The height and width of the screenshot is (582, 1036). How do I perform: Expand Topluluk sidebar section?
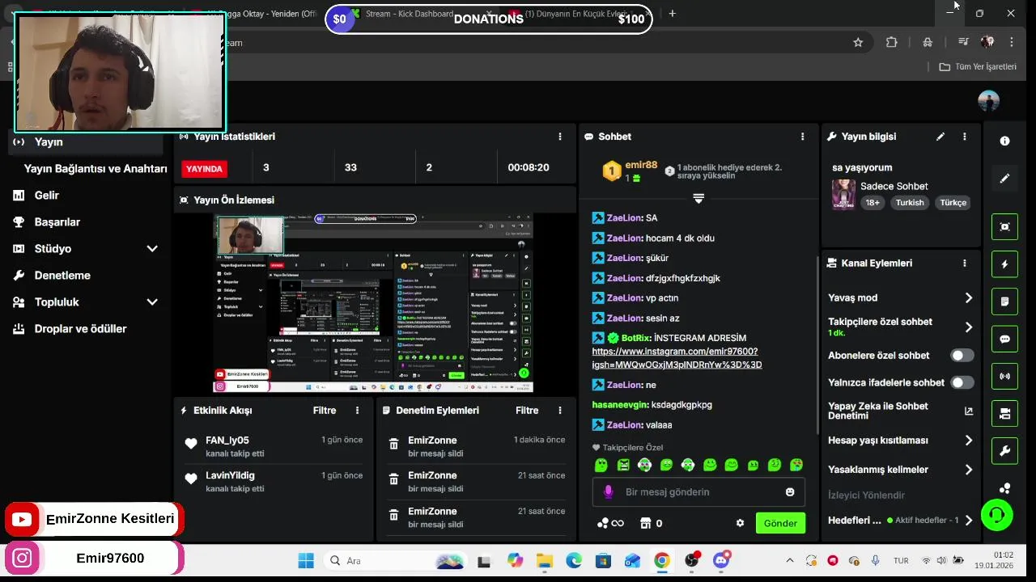pos(152,302)
